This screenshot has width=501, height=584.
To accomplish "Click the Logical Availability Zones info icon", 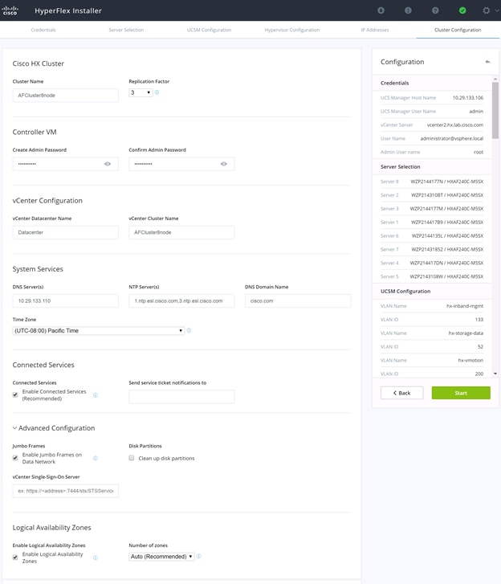I will point(96,557).
